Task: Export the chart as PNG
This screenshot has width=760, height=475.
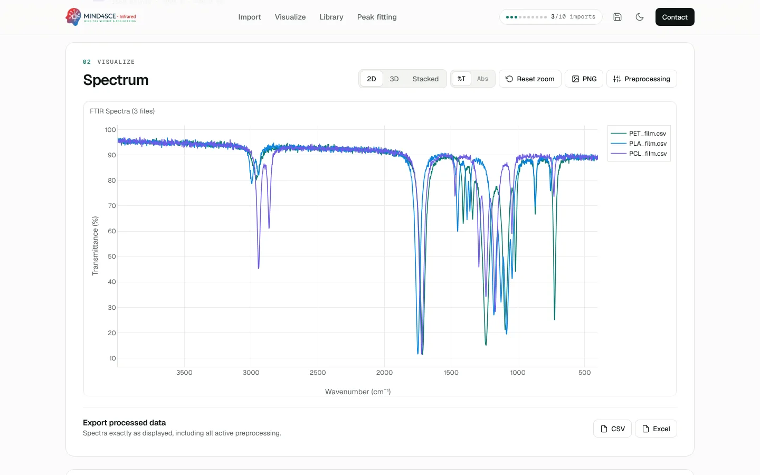Action: coord(584,79)
